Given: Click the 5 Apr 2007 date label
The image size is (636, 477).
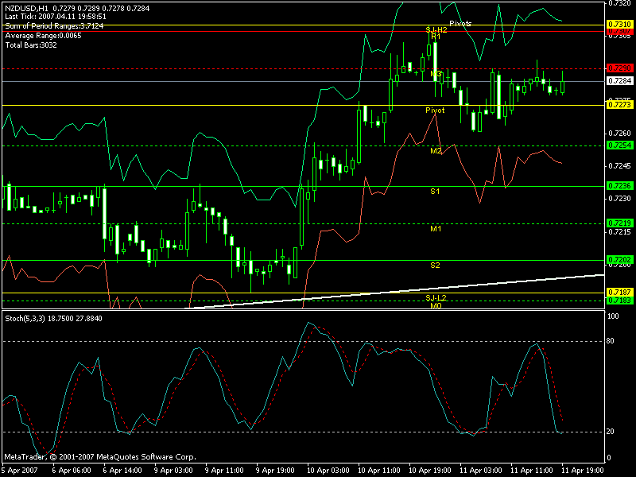Looking at the screenshot, I should tap(19, 471).
